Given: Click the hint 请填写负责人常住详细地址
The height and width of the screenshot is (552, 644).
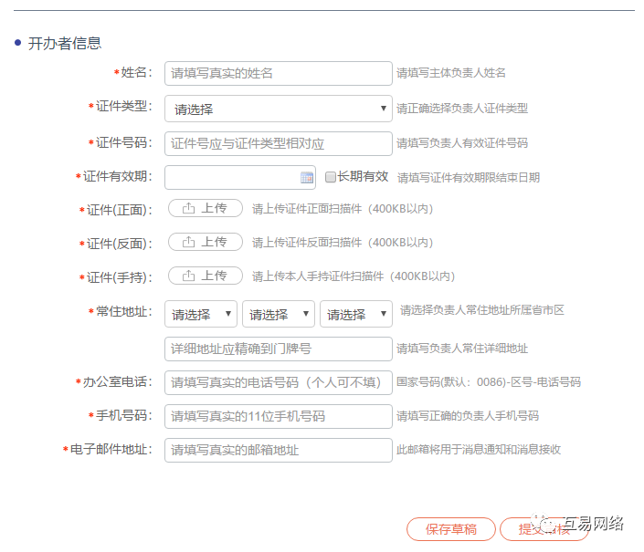Looking at the screenshot, I should point(461,349).
